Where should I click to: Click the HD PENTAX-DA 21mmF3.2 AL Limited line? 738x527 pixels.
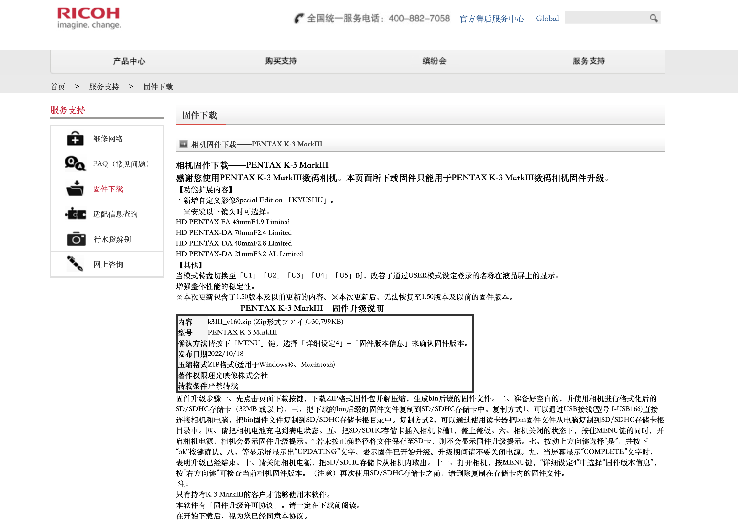[239, 254]
